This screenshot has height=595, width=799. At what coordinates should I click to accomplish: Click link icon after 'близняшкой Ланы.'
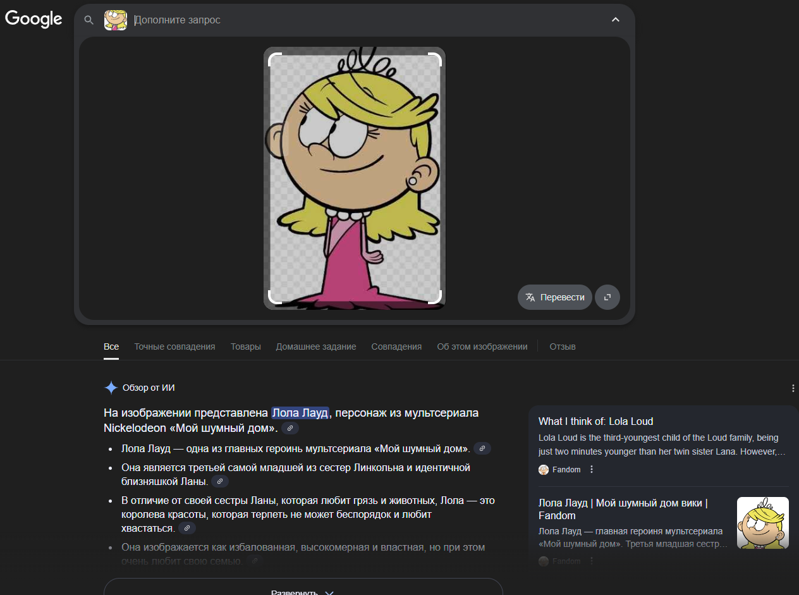click(220, 481)
